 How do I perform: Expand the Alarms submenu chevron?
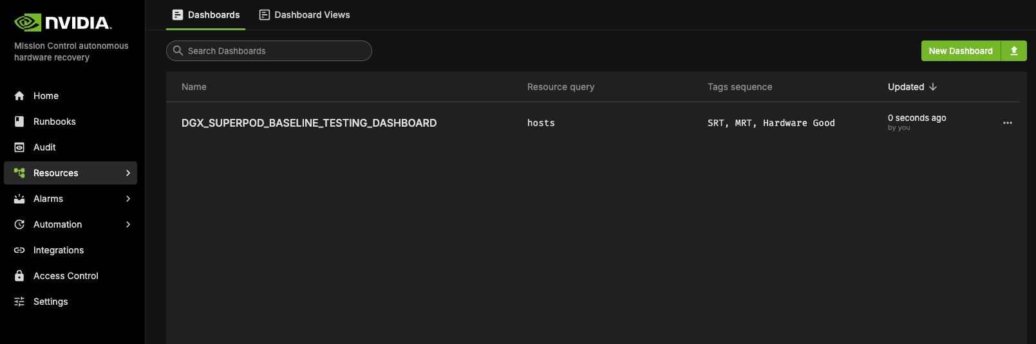click(128, 199)
